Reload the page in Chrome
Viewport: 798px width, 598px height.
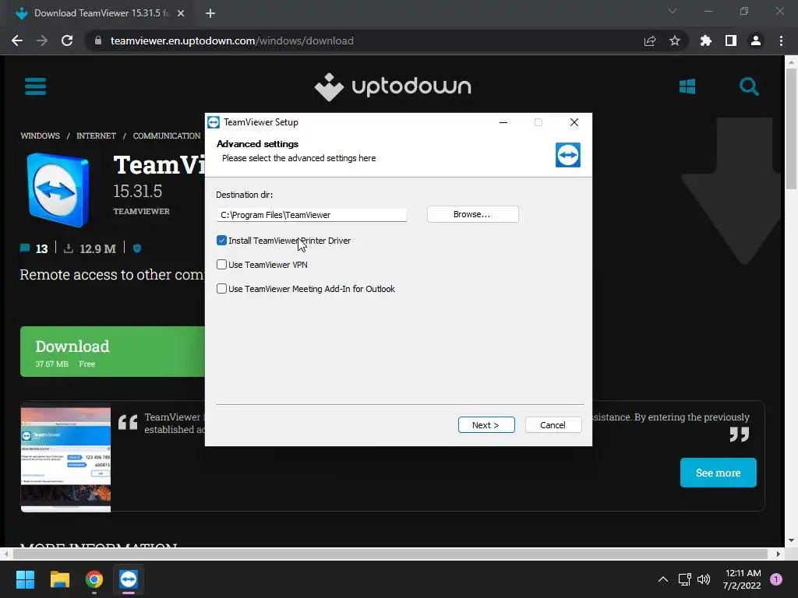pos(67,40)
